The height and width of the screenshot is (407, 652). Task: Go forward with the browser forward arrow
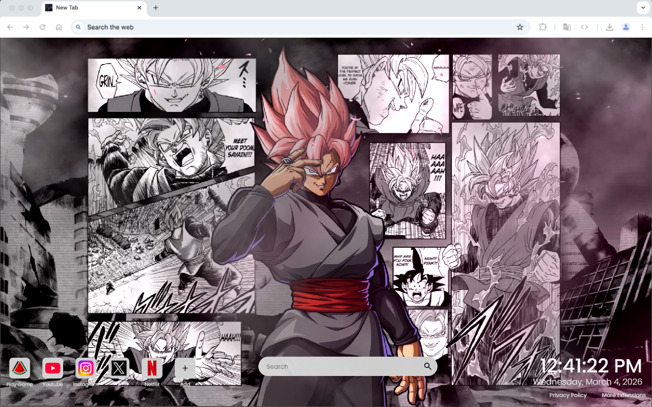26,27
